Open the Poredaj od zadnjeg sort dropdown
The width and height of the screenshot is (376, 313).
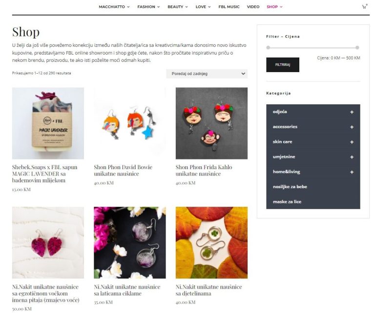pos(207,74)
